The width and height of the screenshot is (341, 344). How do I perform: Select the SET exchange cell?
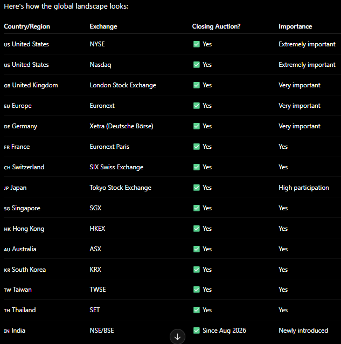click(95, 310)
